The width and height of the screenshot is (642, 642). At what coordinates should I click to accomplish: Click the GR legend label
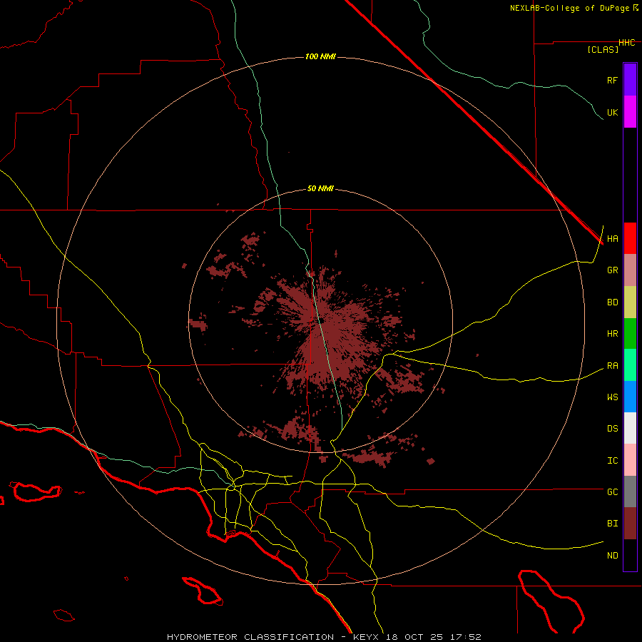(612, 270)
